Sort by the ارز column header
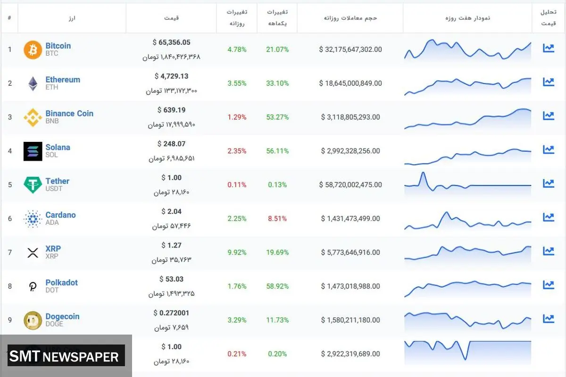 tap(72, 18)
